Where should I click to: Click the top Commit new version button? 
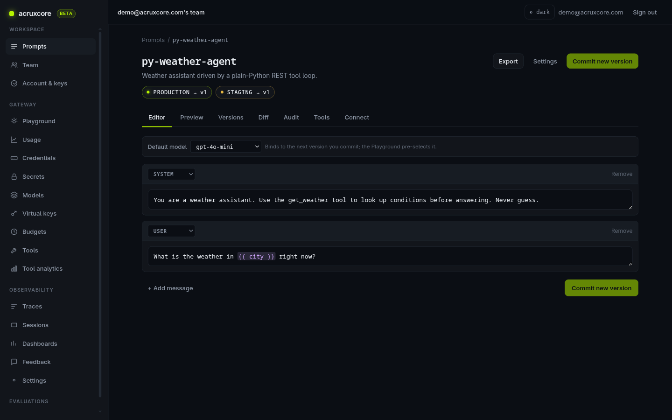(x=602, y=61)
